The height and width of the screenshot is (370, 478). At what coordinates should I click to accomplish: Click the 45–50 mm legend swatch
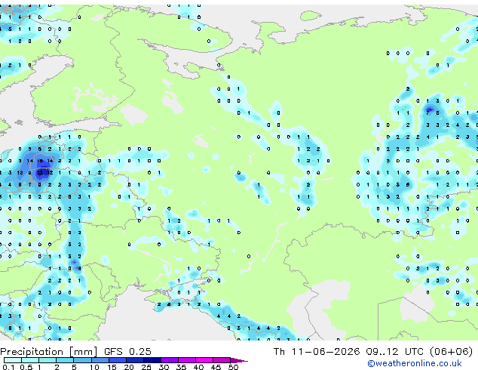coord(222,360)
